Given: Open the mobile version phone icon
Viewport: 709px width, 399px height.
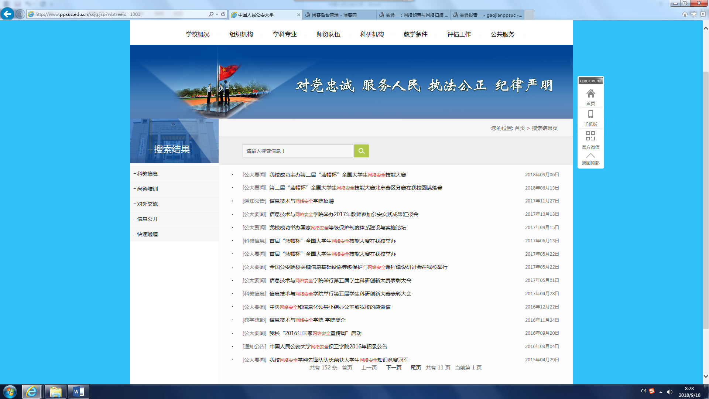Looking at the screenshot, I should pyautogui.click(x=590, y=115).
